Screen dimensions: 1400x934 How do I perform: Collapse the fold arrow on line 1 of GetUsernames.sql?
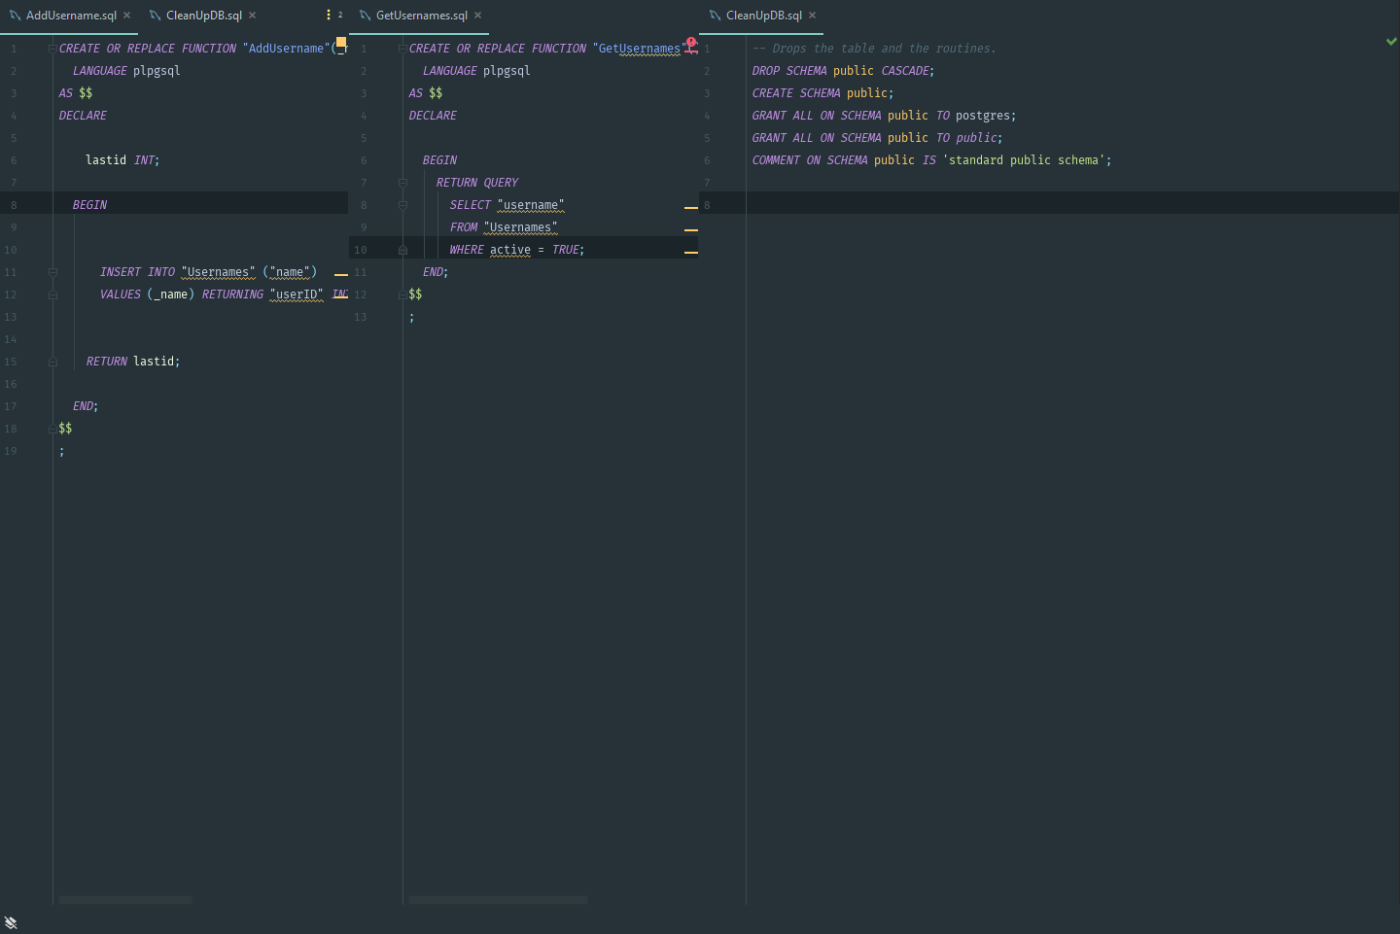pos(402,48)
